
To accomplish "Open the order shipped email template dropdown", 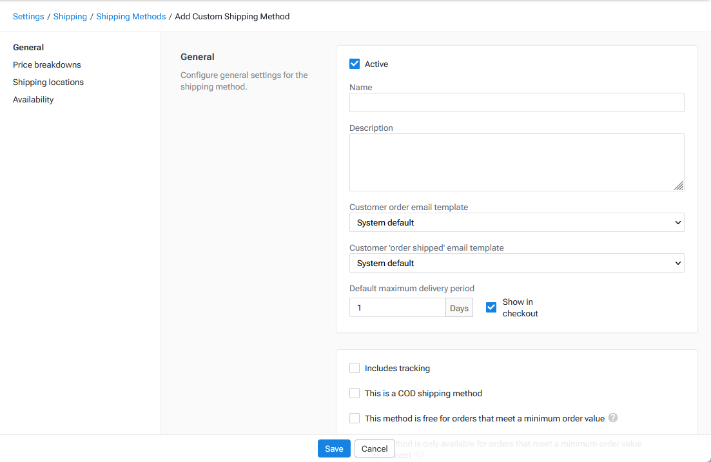I will (x=516, y=262).
